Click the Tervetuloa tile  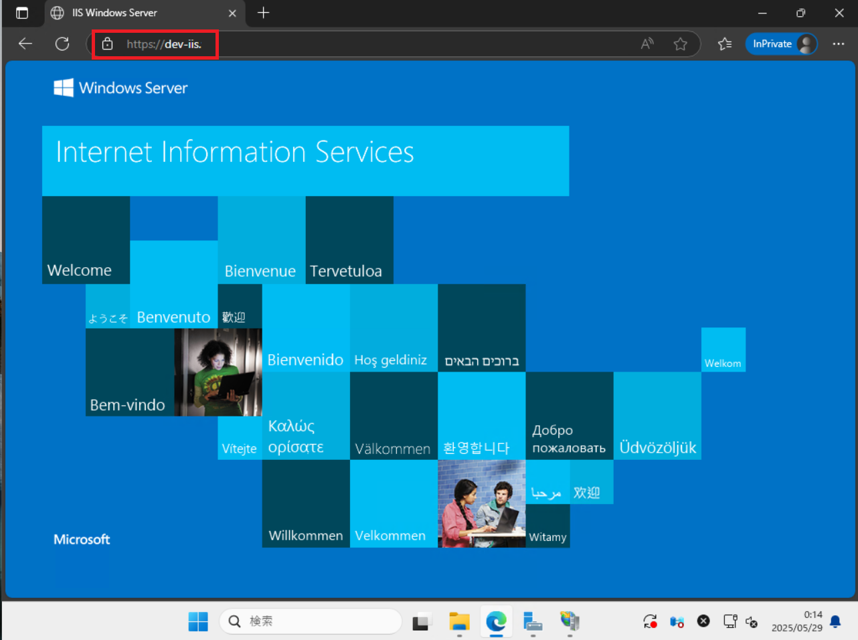pyautogui.click(x=349, y=240)
